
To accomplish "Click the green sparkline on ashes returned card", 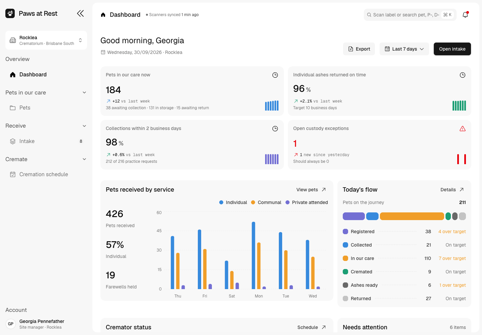I will pos(459,106).
